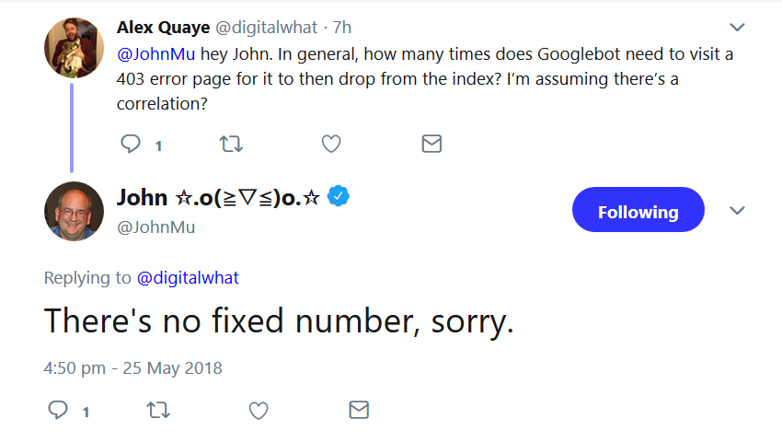Share John's reply via direct message
The image size is (782, 442).
pos(358,410)
